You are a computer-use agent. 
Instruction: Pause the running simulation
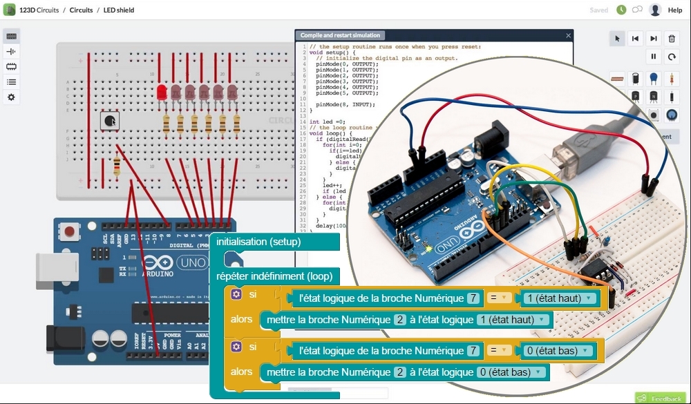click(x=654, y=57)
